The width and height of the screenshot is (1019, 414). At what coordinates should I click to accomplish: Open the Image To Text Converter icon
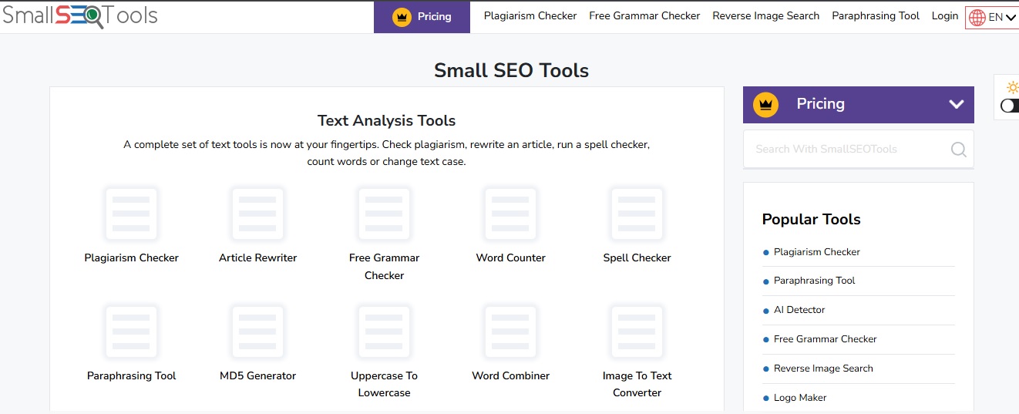coord(637,332)
